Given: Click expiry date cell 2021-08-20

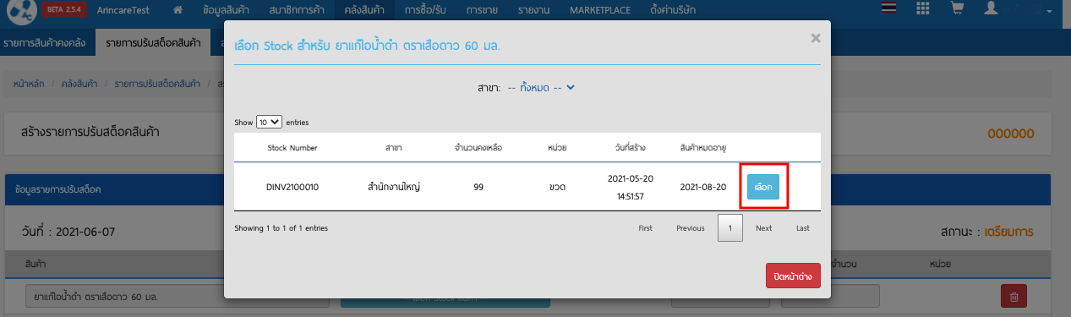Looking at the screenshot, I should 703,187.
